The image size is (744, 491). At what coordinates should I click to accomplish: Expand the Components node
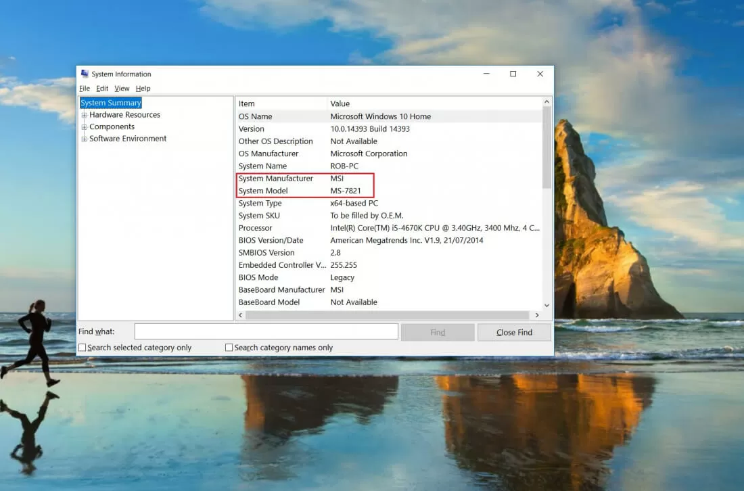coord(84,126)
